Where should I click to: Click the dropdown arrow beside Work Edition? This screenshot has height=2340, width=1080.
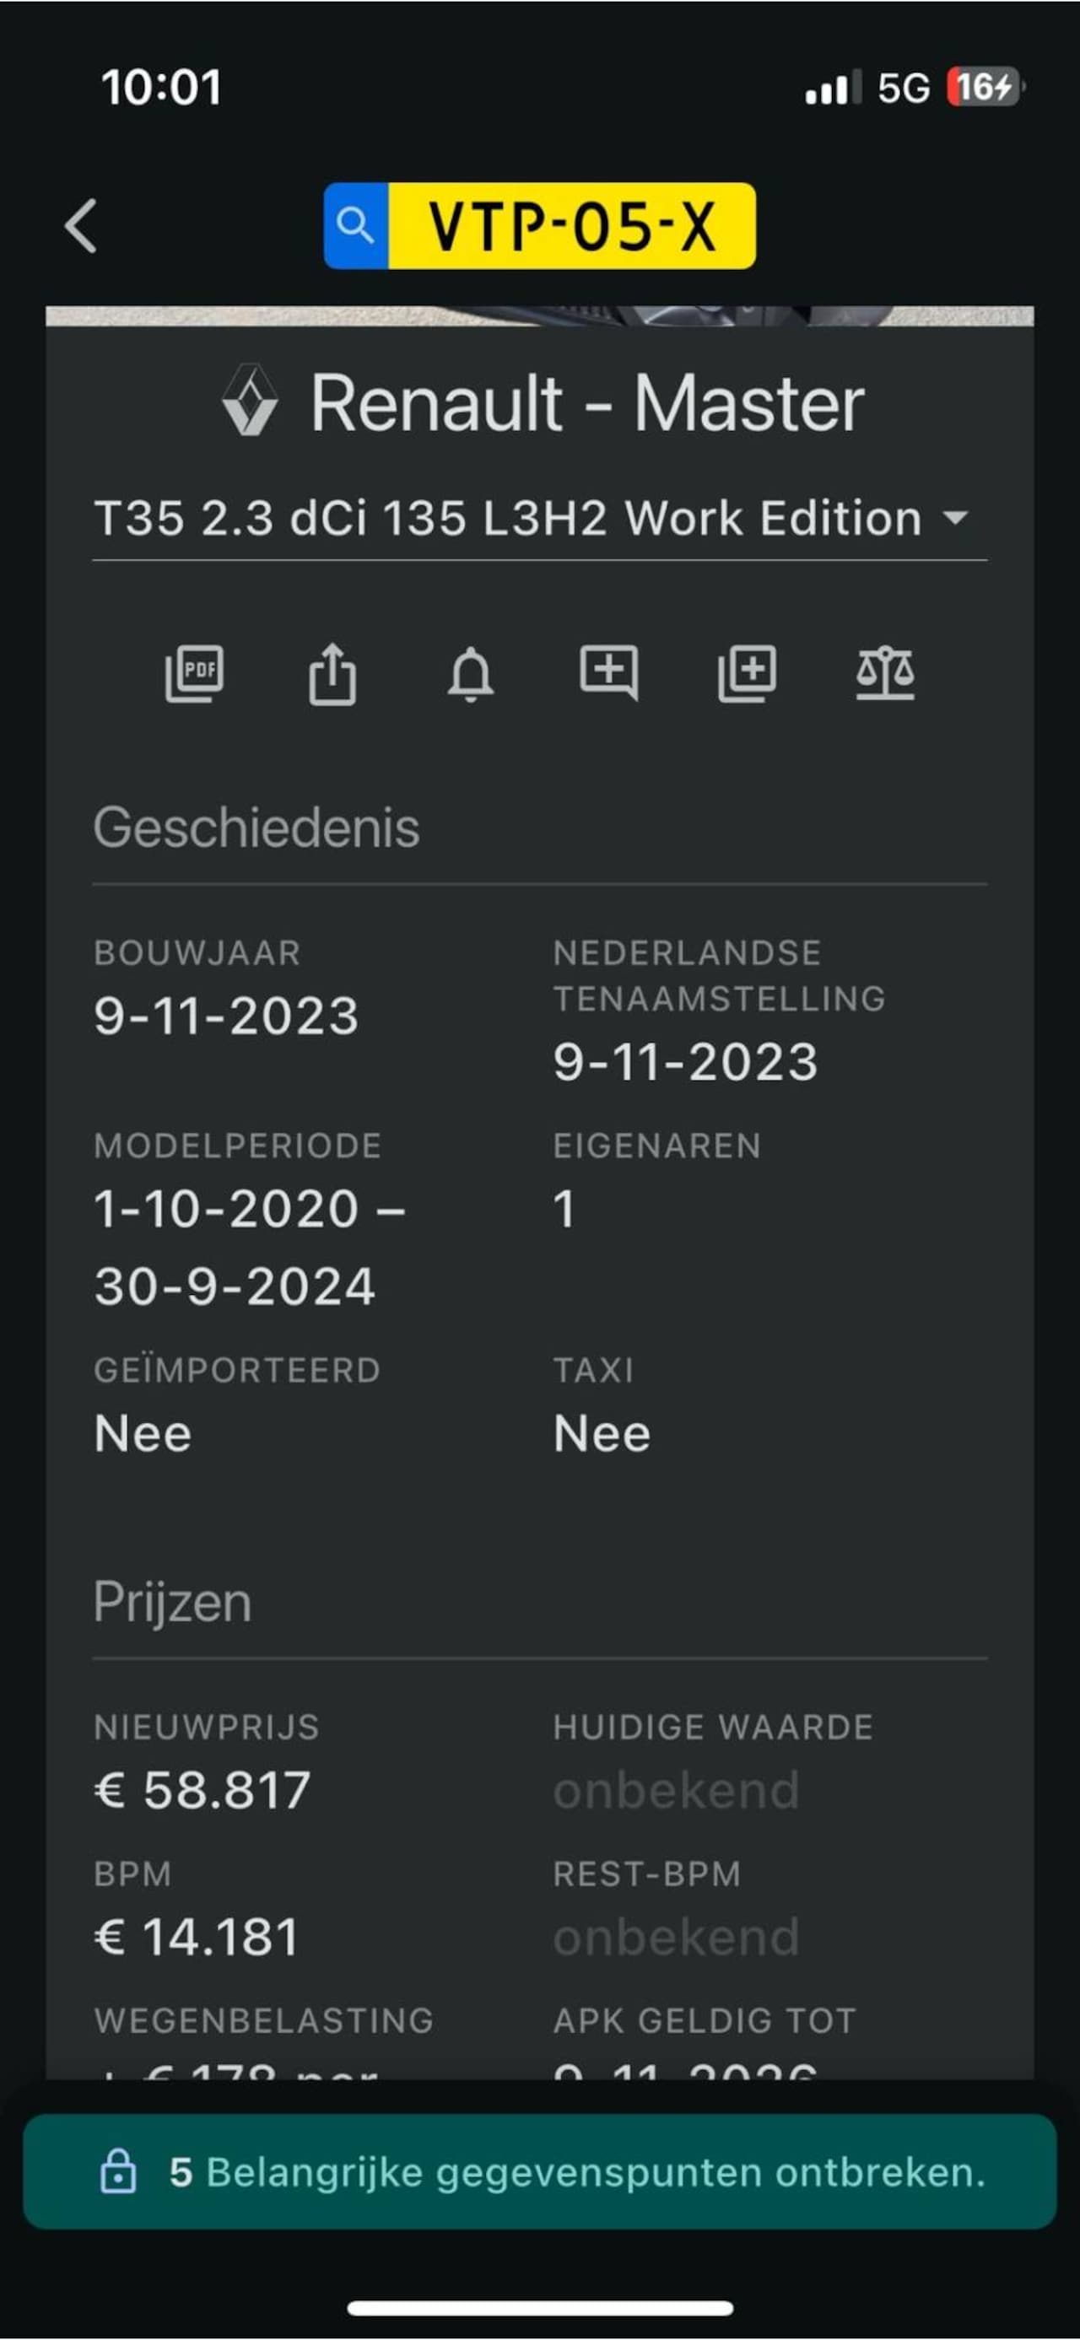(954, 518)
